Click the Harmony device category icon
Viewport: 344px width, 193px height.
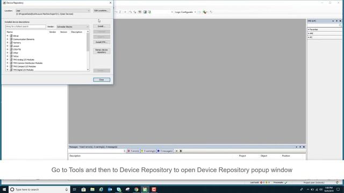click(11, 43)
